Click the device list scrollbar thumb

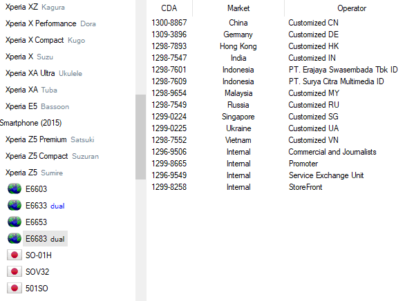click(x=140, y=137)
